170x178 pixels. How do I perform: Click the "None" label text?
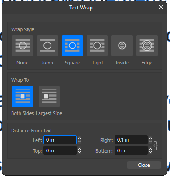22,63
